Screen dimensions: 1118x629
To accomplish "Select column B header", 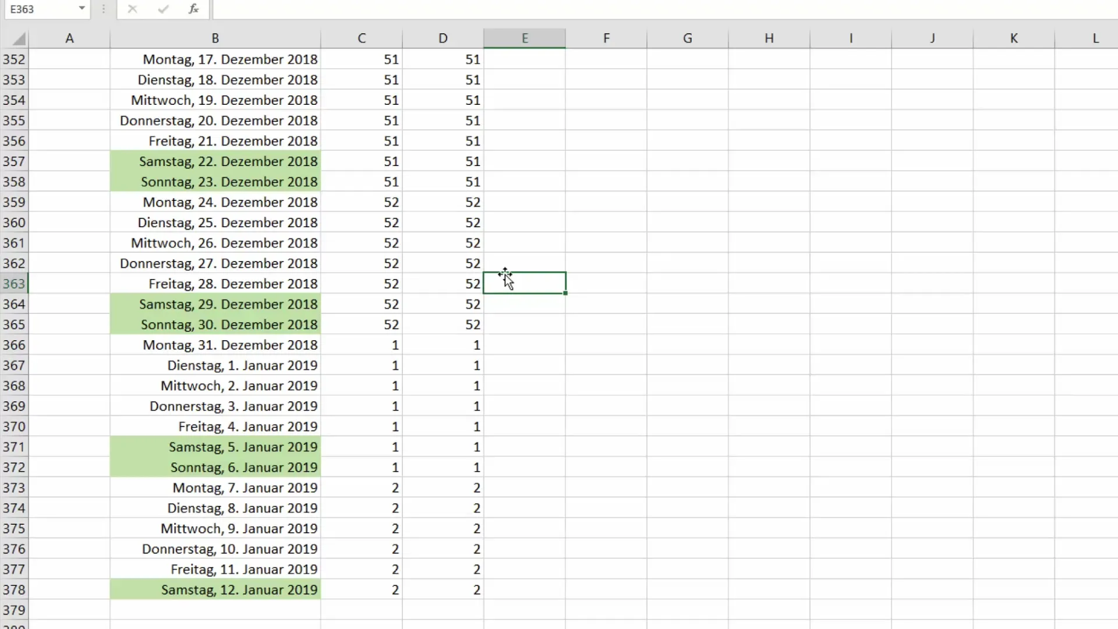I will click(x=215, y=38).
